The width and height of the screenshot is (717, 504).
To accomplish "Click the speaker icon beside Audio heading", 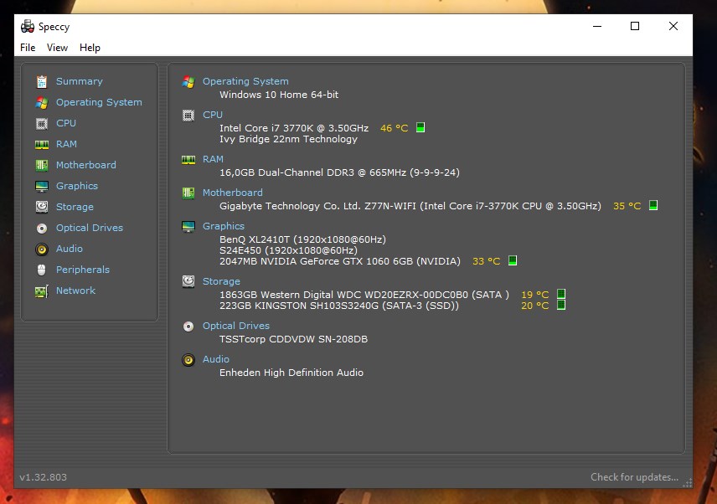I will click(188, 360).
